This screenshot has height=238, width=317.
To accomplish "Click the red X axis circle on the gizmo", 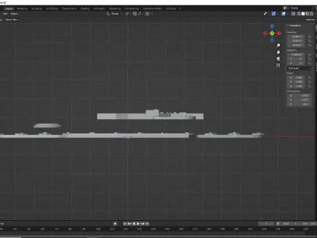I will point(279,33).
